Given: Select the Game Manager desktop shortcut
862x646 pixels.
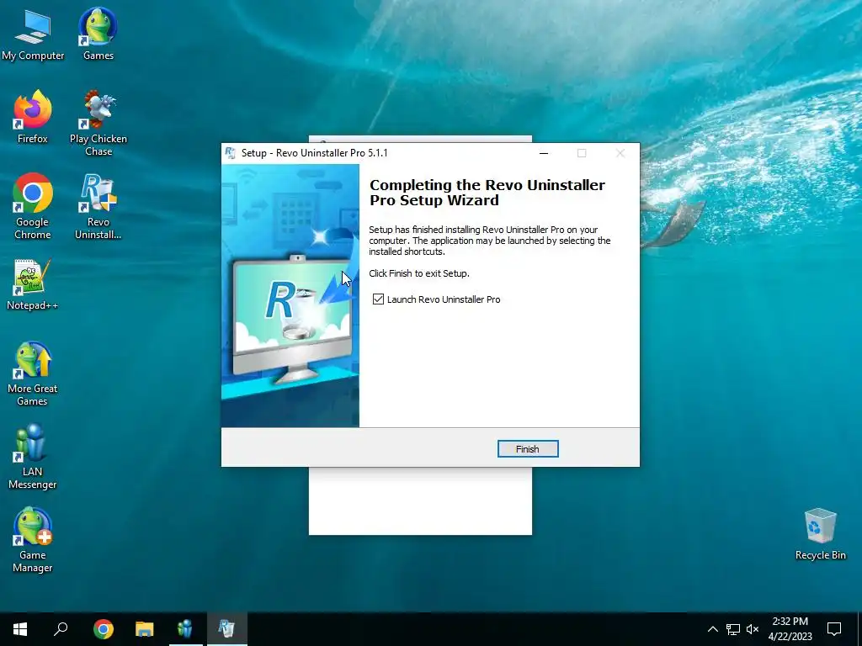Looking at the screenshot, I should [33, 539].
